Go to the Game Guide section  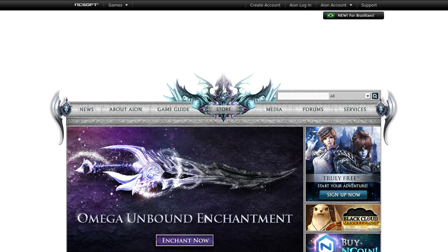click(173, 110)
